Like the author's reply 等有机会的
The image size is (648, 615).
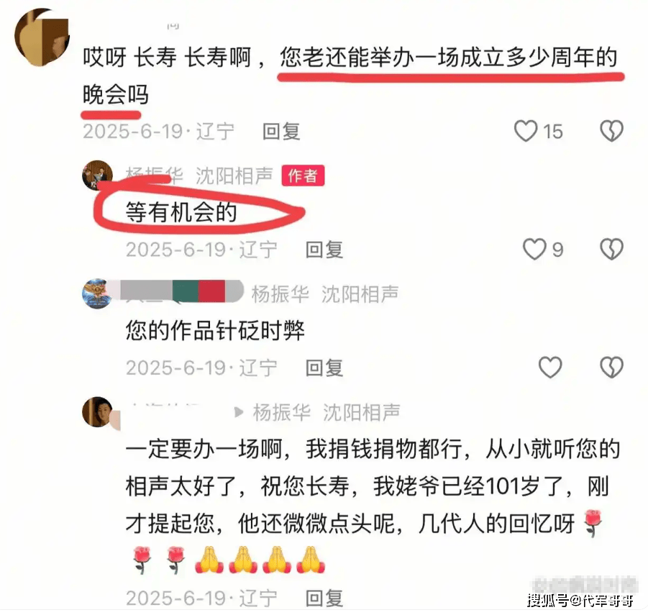pyautogui.click(x=534, y=249)
